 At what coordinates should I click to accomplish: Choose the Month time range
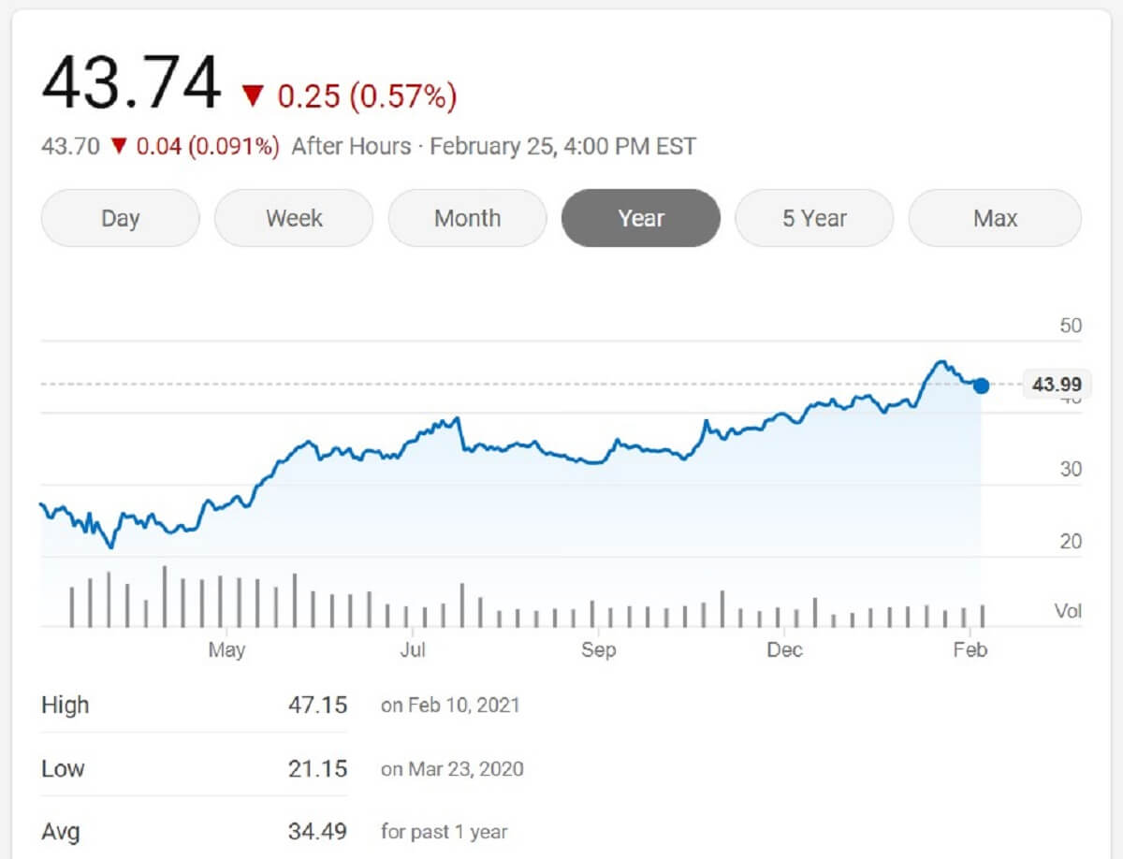467,218
